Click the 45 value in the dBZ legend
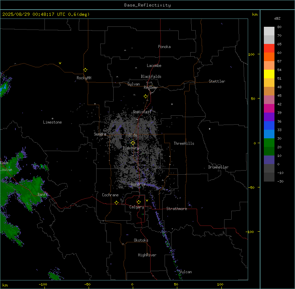295x289 pixels. pos(279,95)
